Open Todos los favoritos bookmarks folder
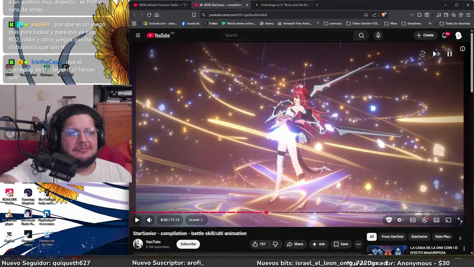Viewport: 474px width, 267px height. (x=455, y=23)
